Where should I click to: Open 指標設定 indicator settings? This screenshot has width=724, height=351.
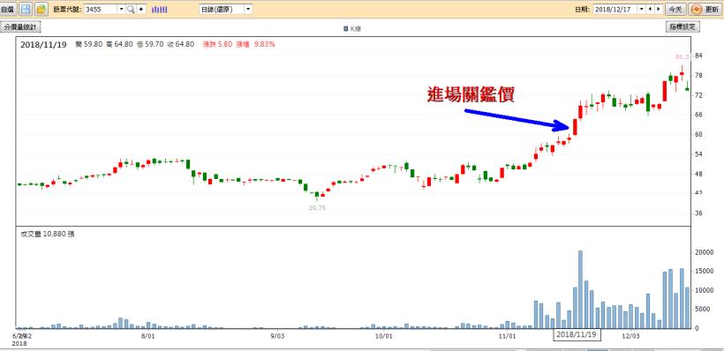point(683,27)
